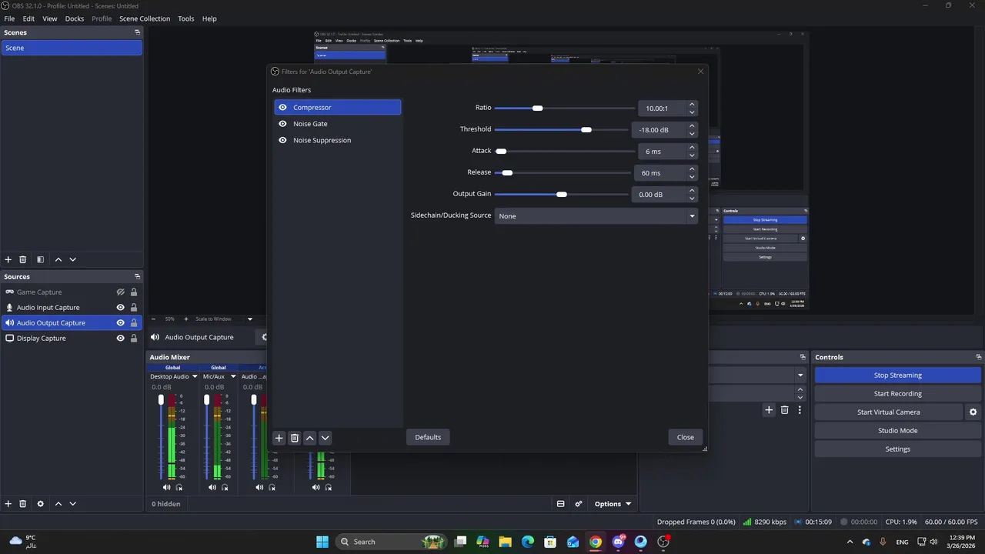Screen dimensions: 985x554
Task: Open the File menu
Action: click(x=9, y=18)
